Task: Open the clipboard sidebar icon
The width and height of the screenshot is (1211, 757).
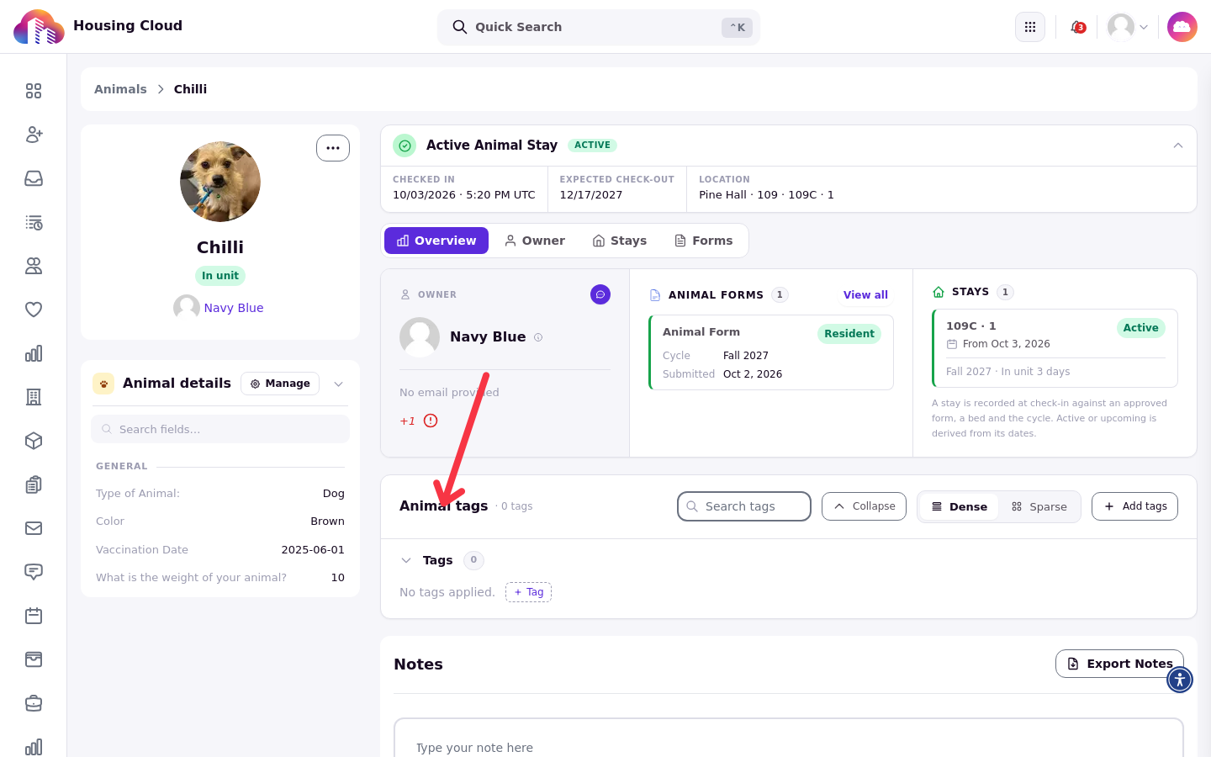Action: click(34, 484)
